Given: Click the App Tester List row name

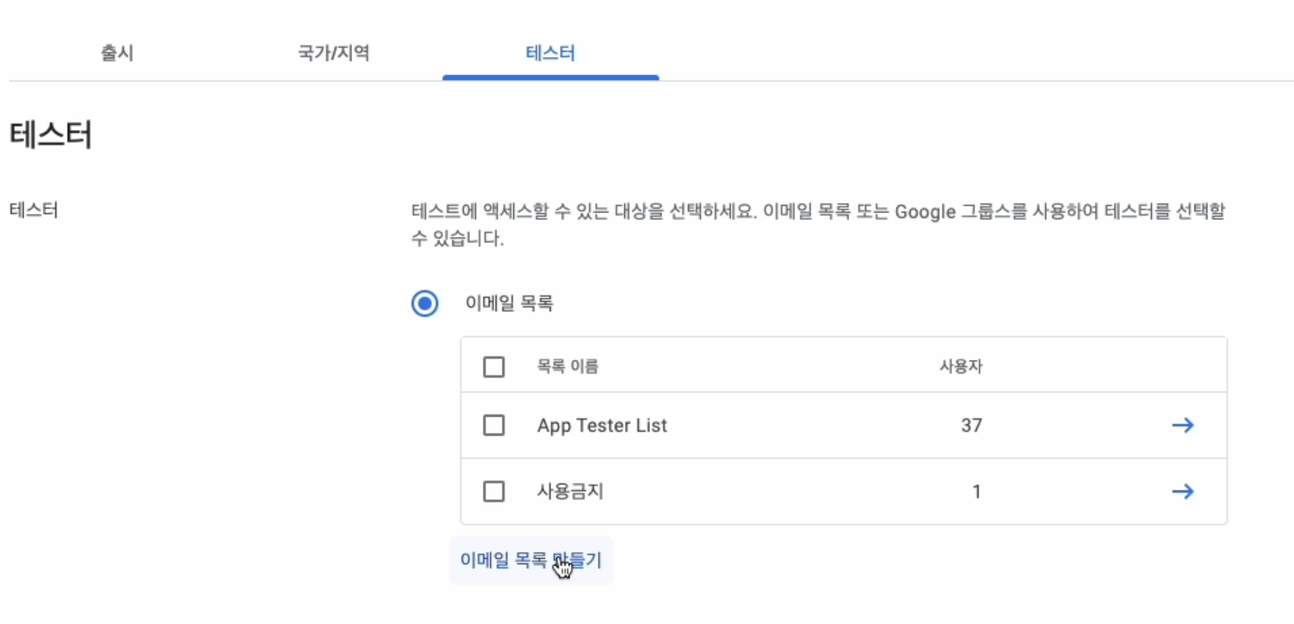Looking at the screenshot, I should (x=602, y=426).
